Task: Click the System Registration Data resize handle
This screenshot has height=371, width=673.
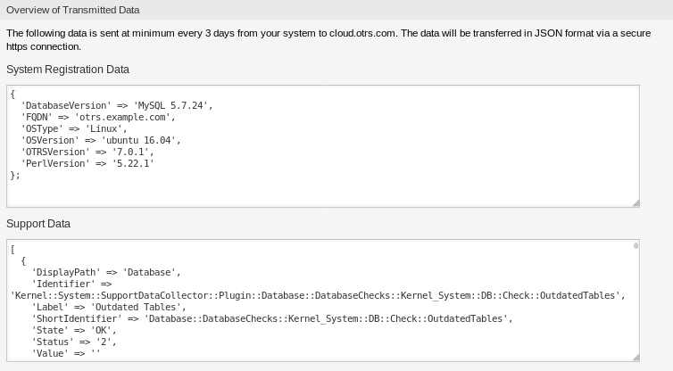Action: 636,203
